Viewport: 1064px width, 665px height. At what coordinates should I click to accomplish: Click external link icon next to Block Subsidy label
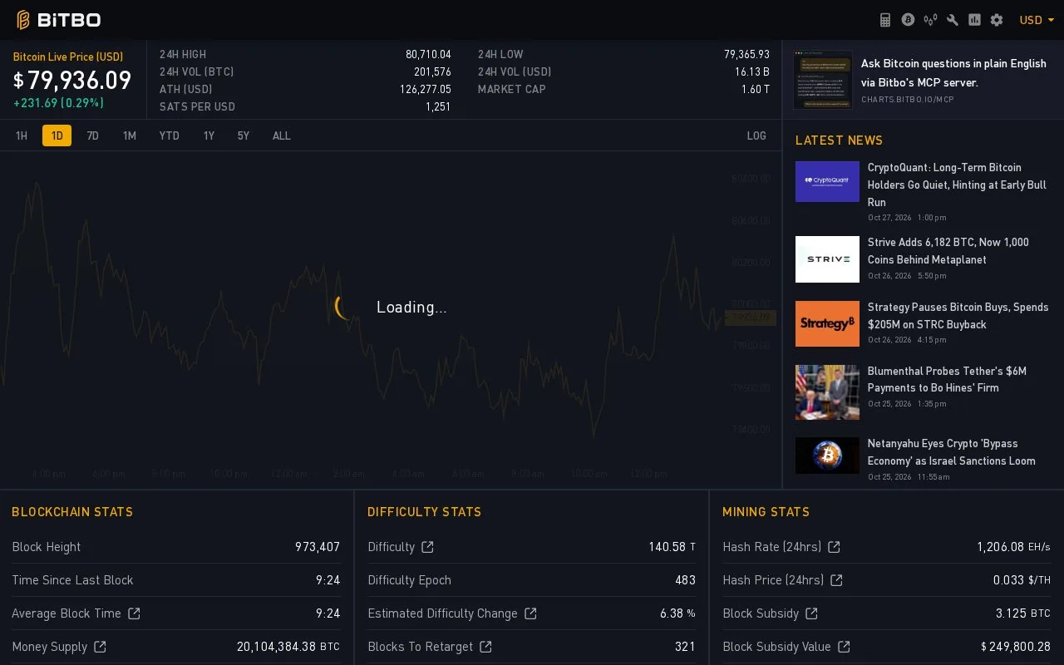811,613
